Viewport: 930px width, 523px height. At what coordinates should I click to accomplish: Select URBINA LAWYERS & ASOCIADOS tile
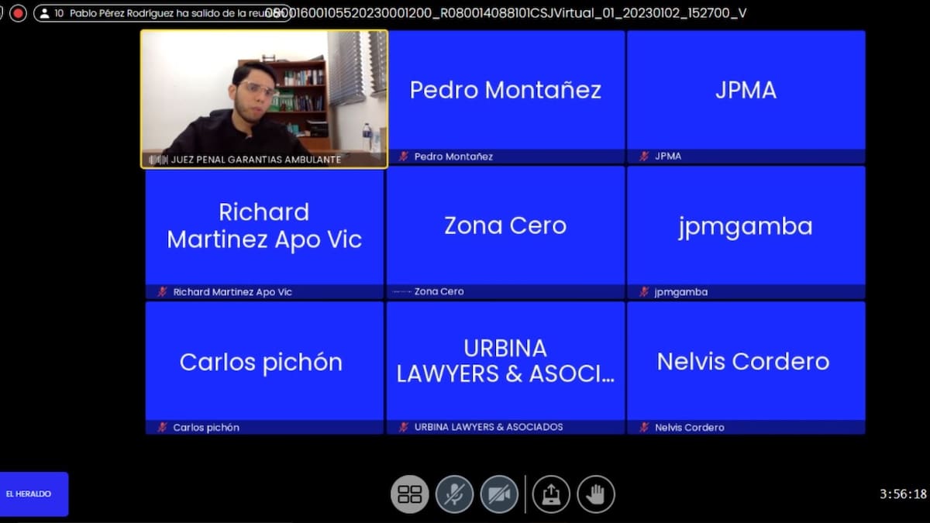[505, 362]
